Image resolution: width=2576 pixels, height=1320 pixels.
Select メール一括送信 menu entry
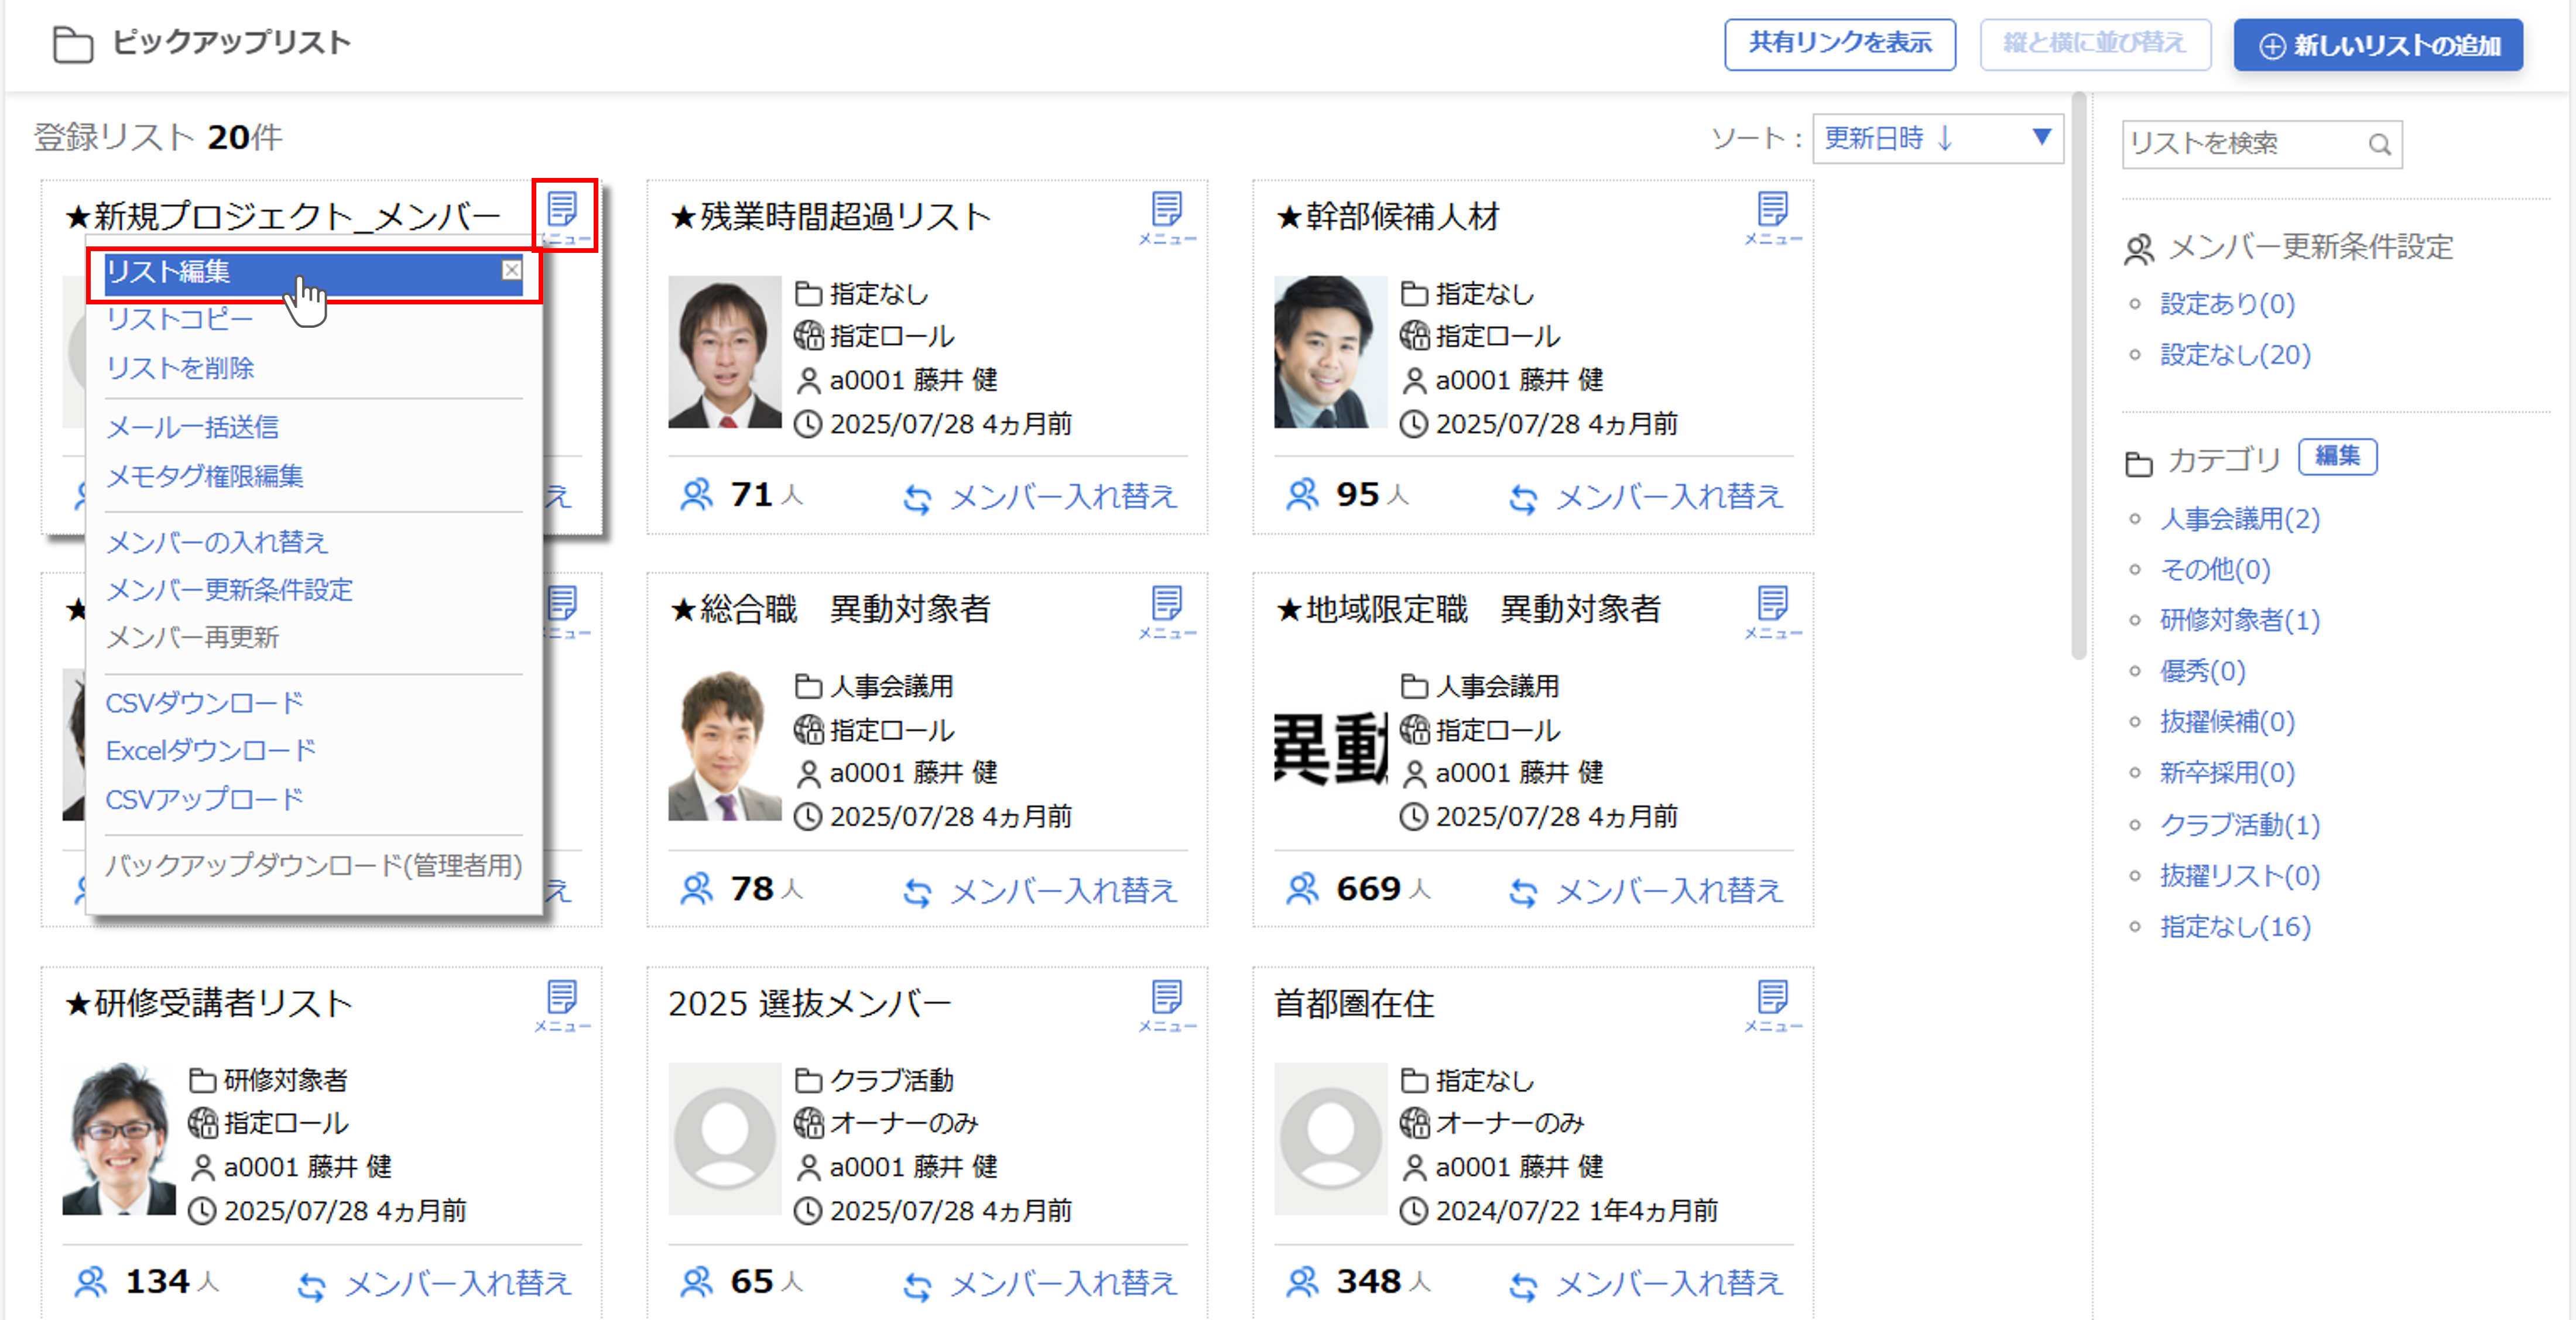point(192,428)
